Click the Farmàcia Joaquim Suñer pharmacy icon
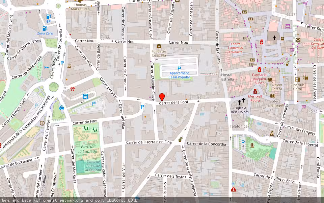The height and width of the screenshot is (203, 324). click(x=259, y=70)
